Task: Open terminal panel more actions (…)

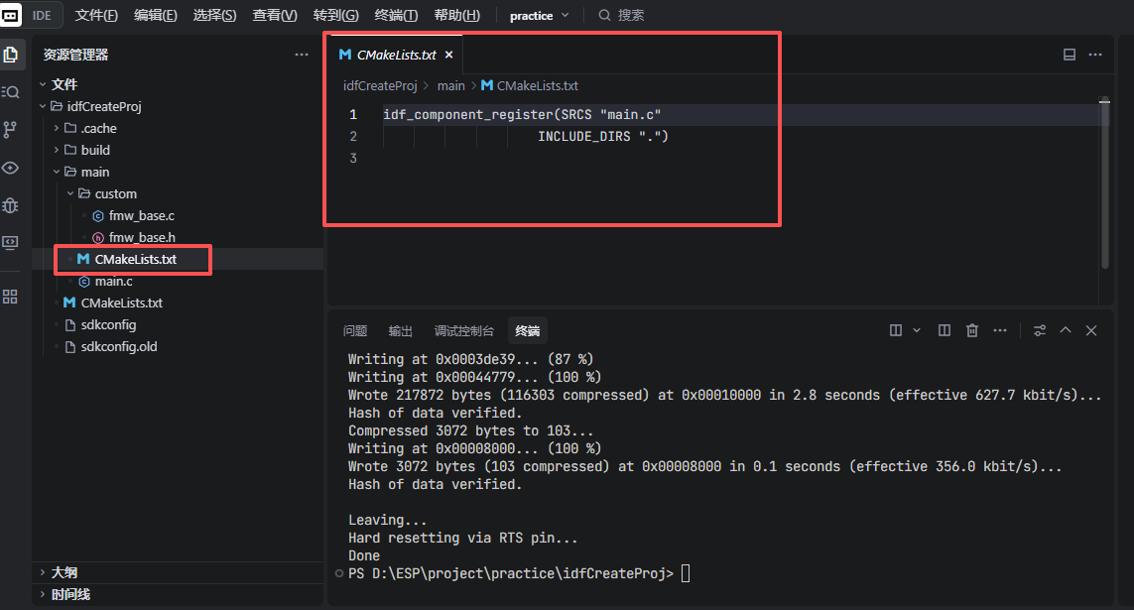Action: coord(999,330)
